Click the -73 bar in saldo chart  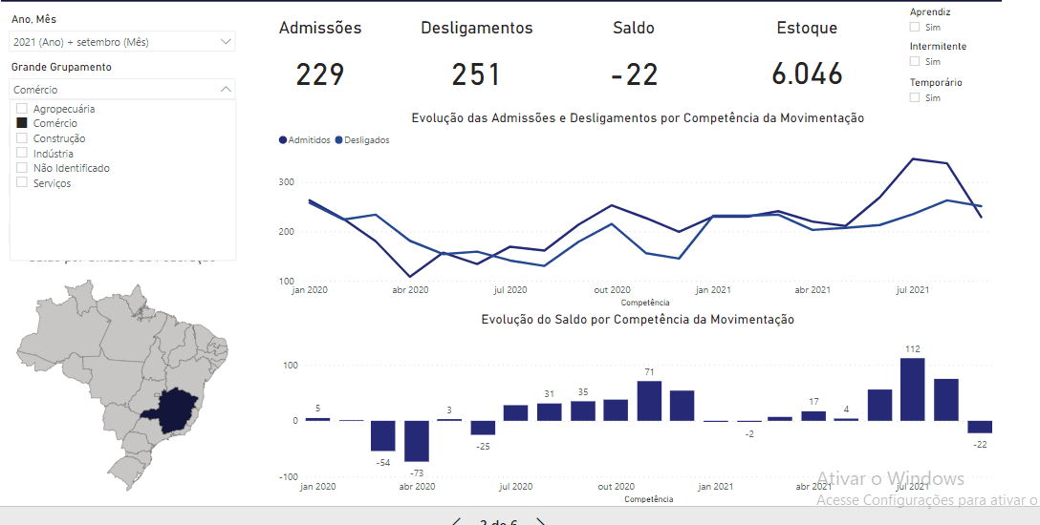[x=416, y=440]
